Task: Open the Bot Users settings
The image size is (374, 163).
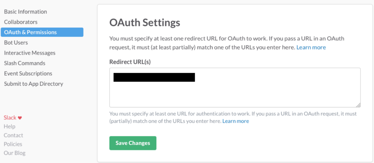Action: click(x=16, y=42)
